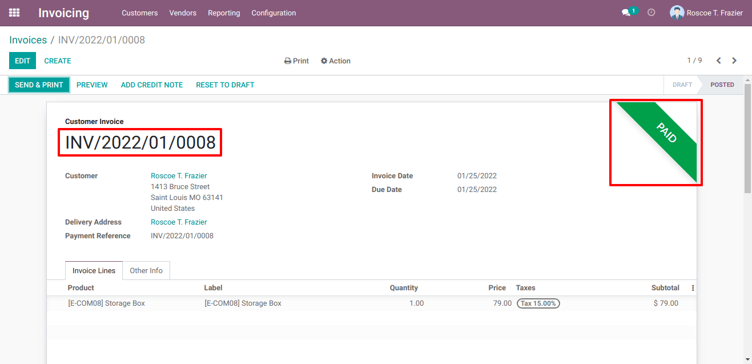Click the Create button
The height and width of the screenshot is (364, 752).
[58, 61]
